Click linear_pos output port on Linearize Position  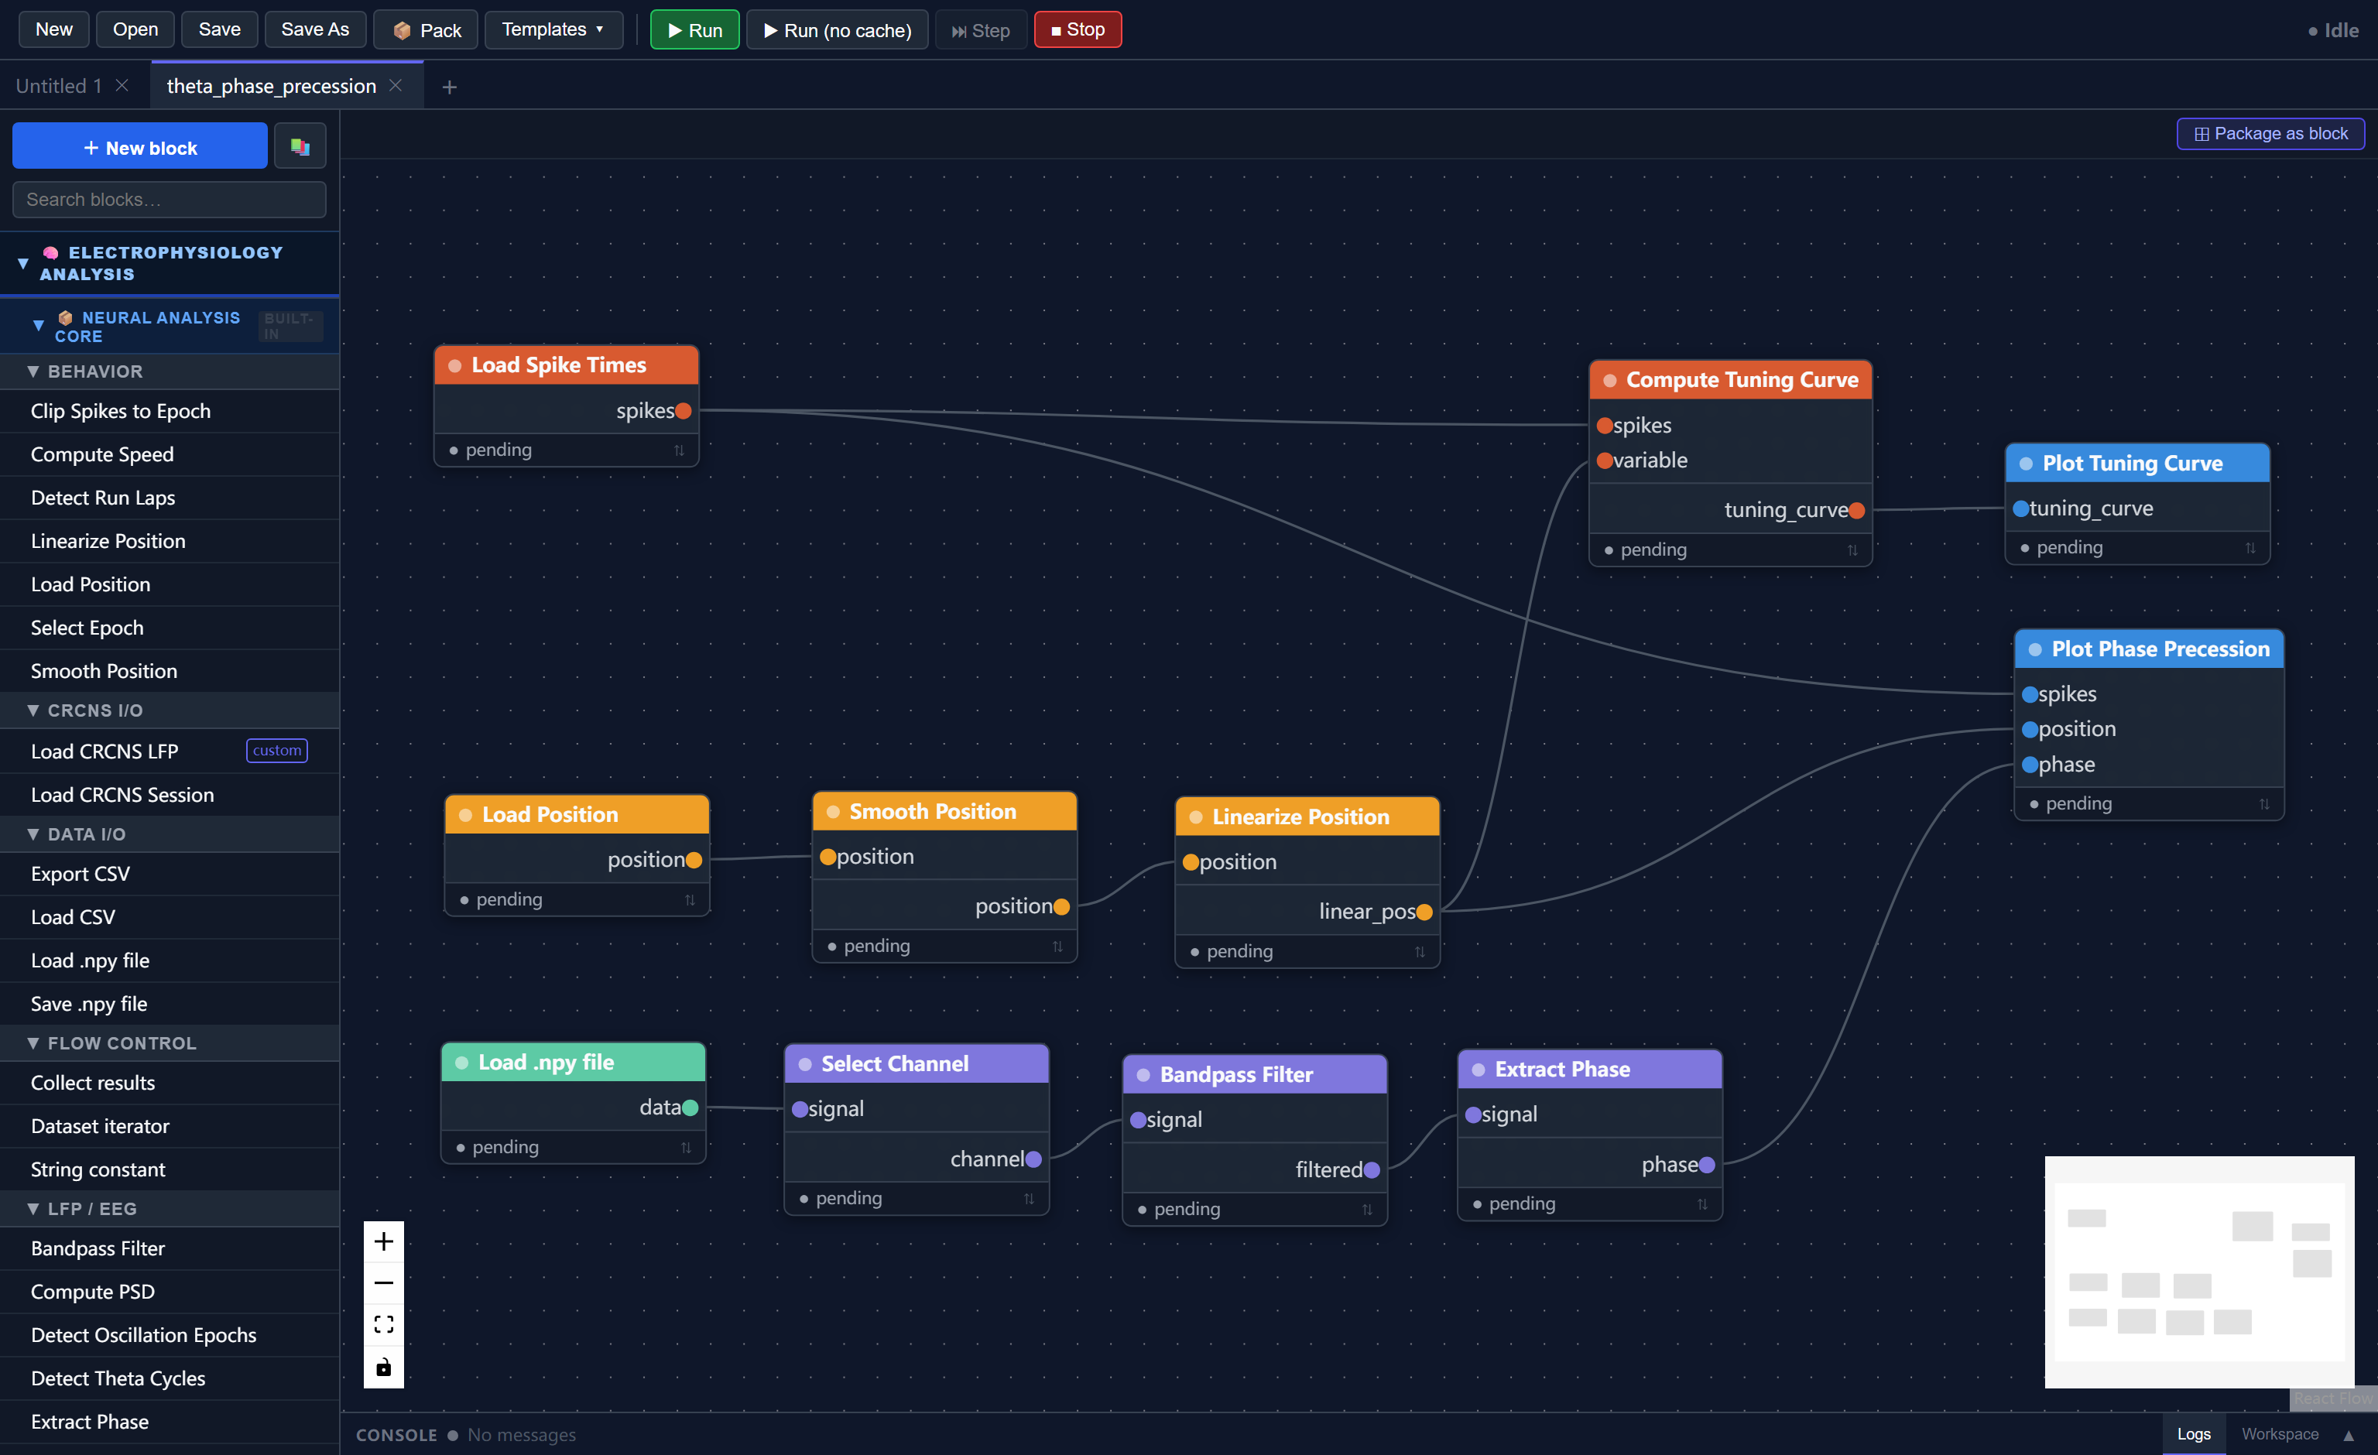(x=1424, y=912)
